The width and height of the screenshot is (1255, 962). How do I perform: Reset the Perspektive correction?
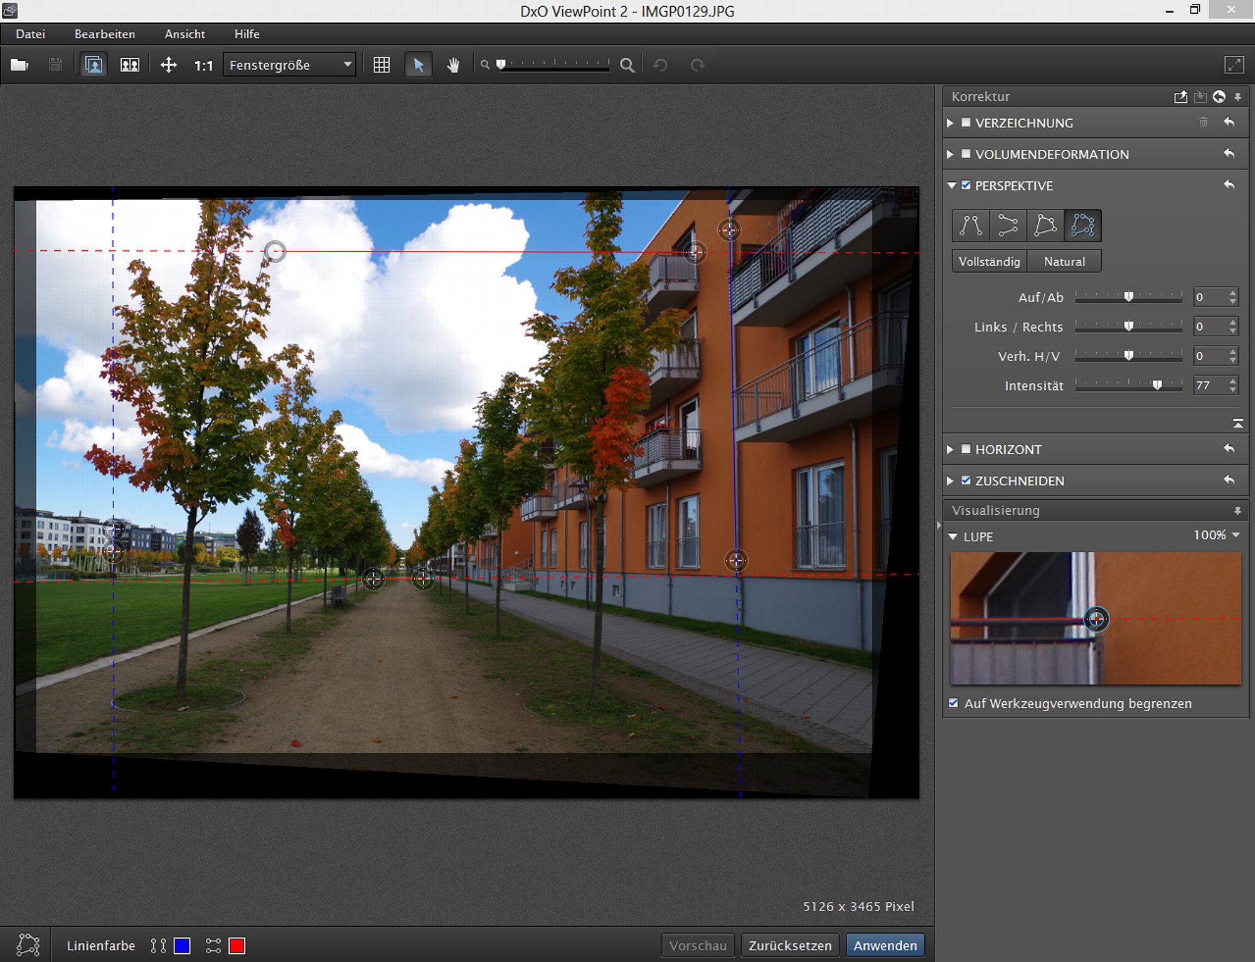pyautogui.click(x=1229, y=185)
